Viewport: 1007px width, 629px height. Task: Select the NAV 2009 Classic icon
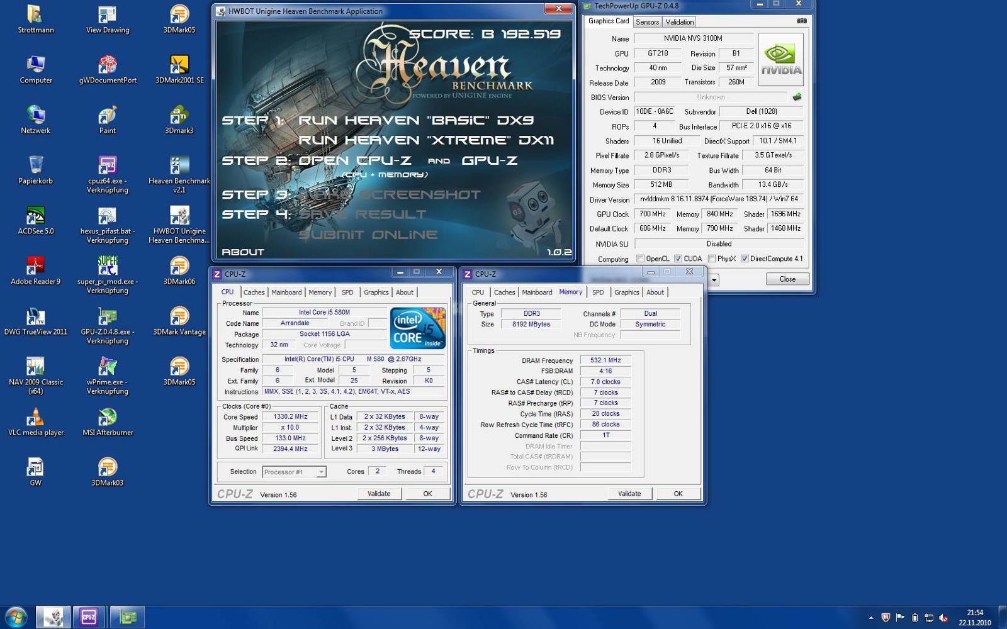[x=35, y=376]
